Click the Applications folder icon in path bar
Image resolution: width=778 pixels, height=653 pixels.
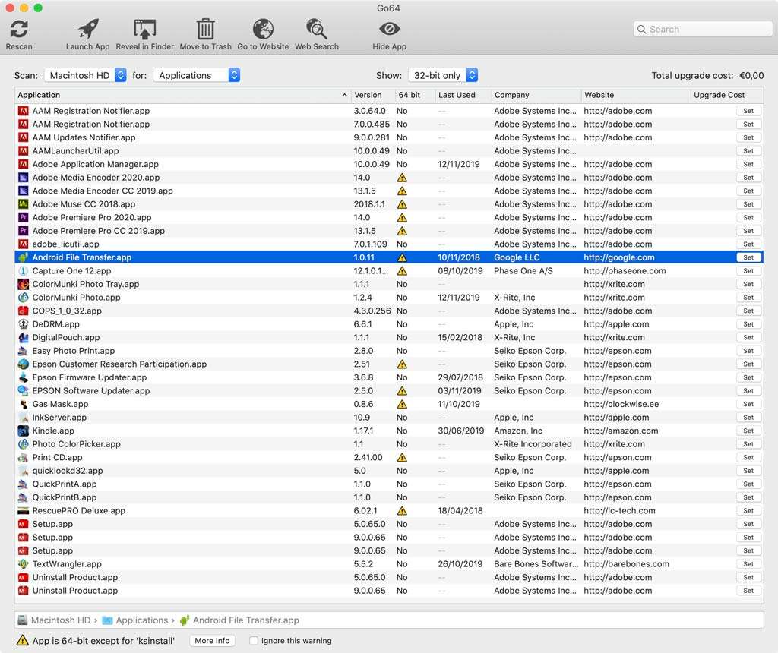107,620
